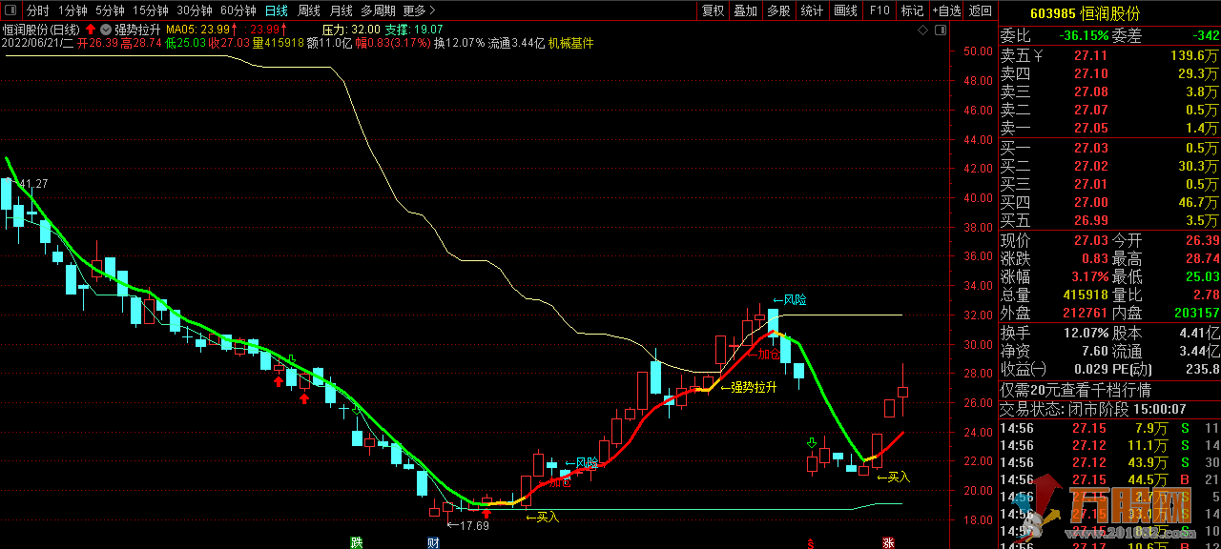Click the 17.69 low price label

(x=467, y=525)
